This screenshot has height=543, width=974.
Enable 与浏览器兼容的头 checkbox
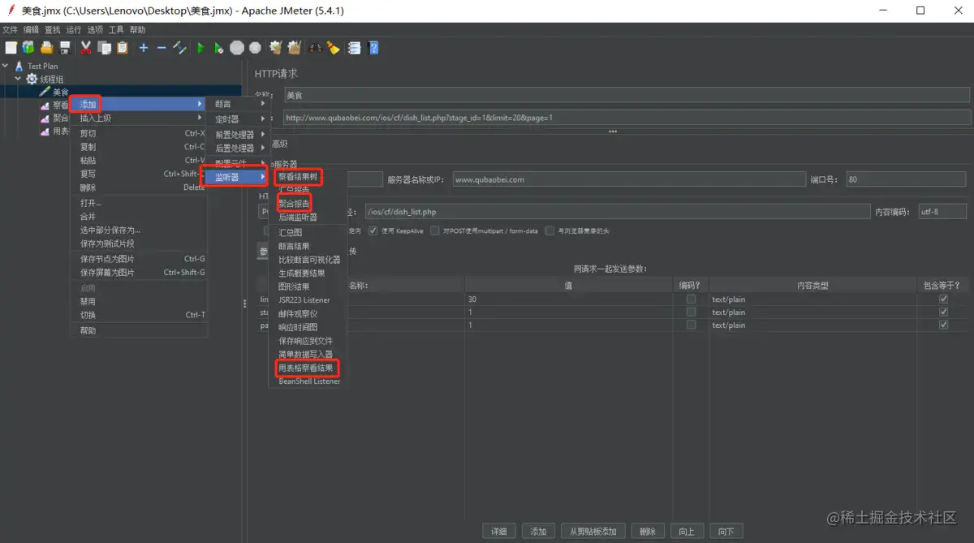(x=550, y=231)
